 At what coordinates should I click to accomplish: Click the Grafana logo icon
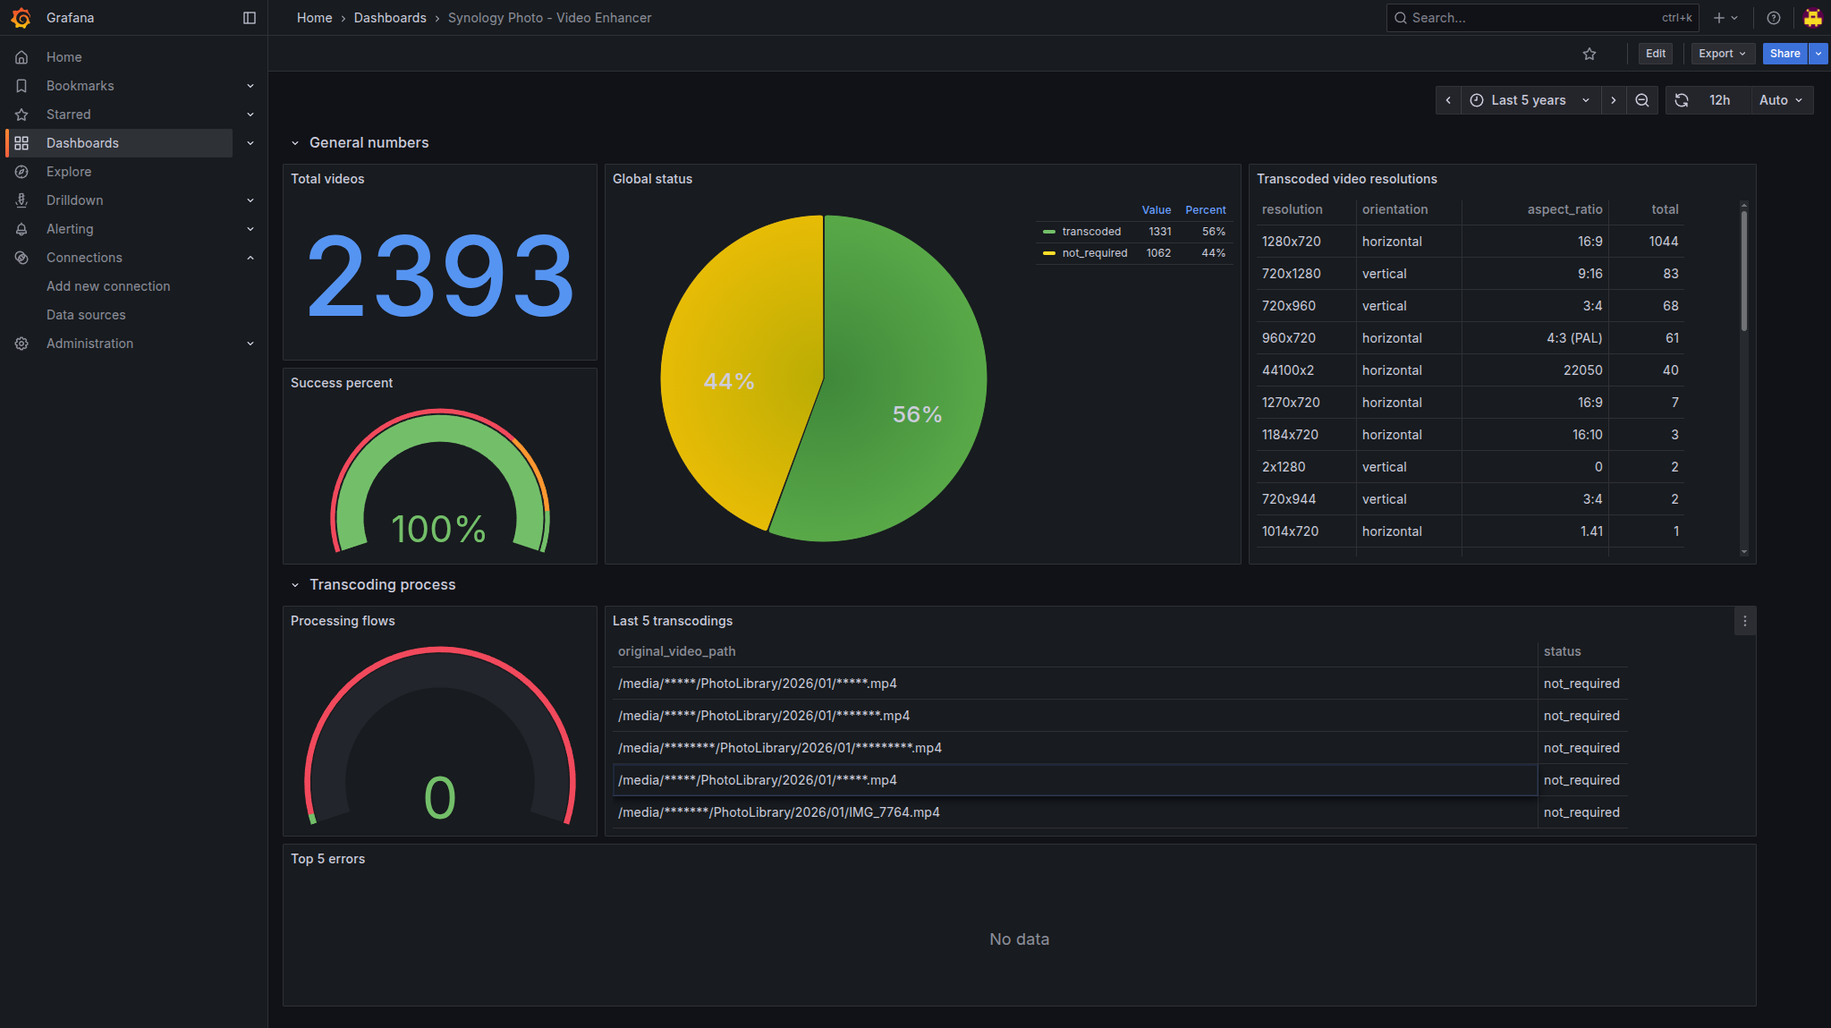click(21, 18)
